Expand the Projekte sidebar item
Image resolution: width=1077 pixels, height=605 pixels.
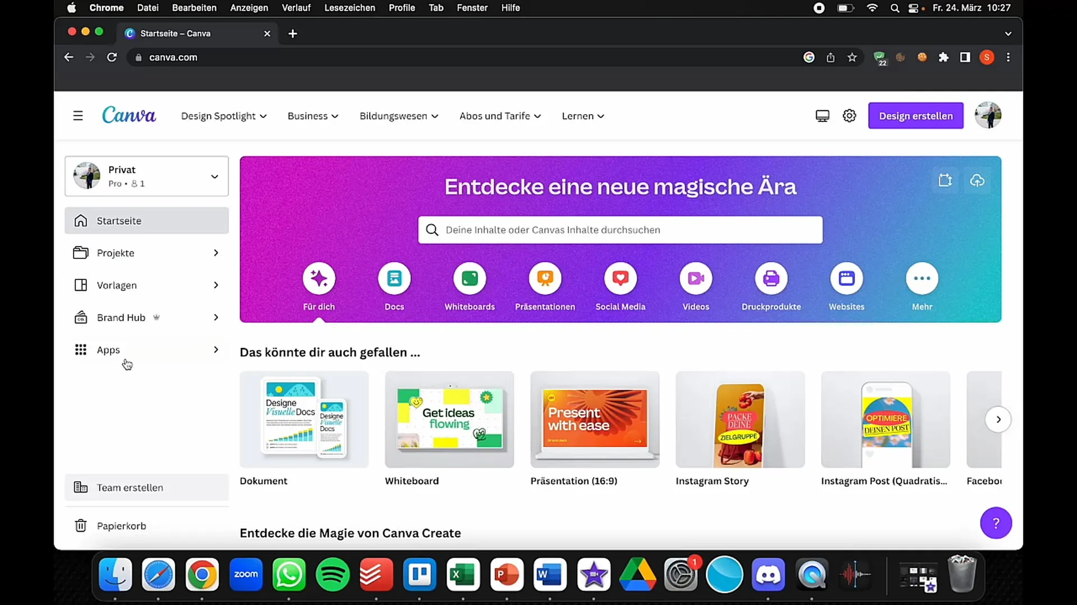pos(215,253)
